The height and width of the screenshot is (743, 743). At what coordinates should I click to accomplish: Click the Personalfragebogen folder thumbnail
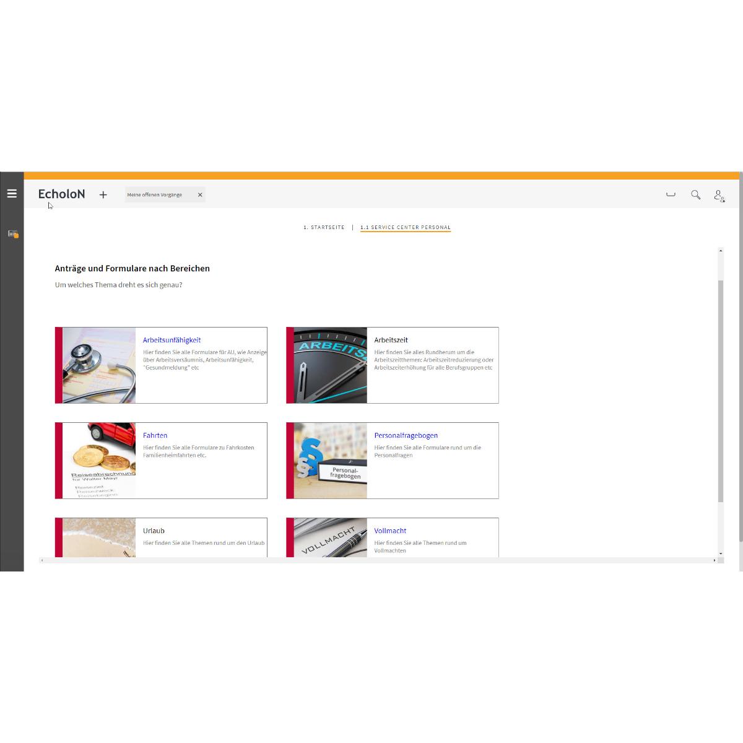pyautogui.click(x=330, y=461)
